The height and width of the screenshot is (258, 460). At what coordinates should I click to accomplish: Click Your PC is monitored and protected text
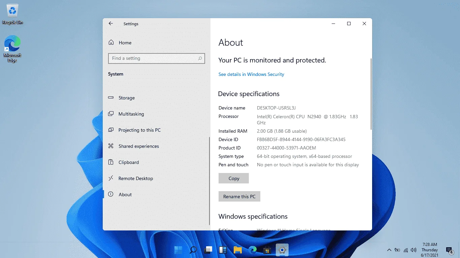coord(272,60)
